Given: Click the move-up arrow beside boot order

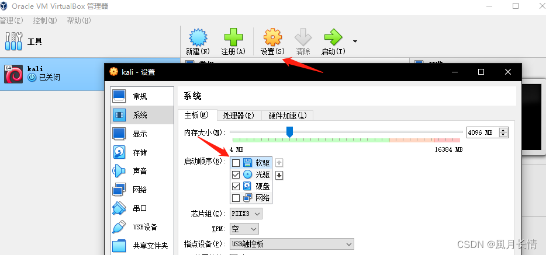Looking at the screenshot, I should [x=279, y=163].
